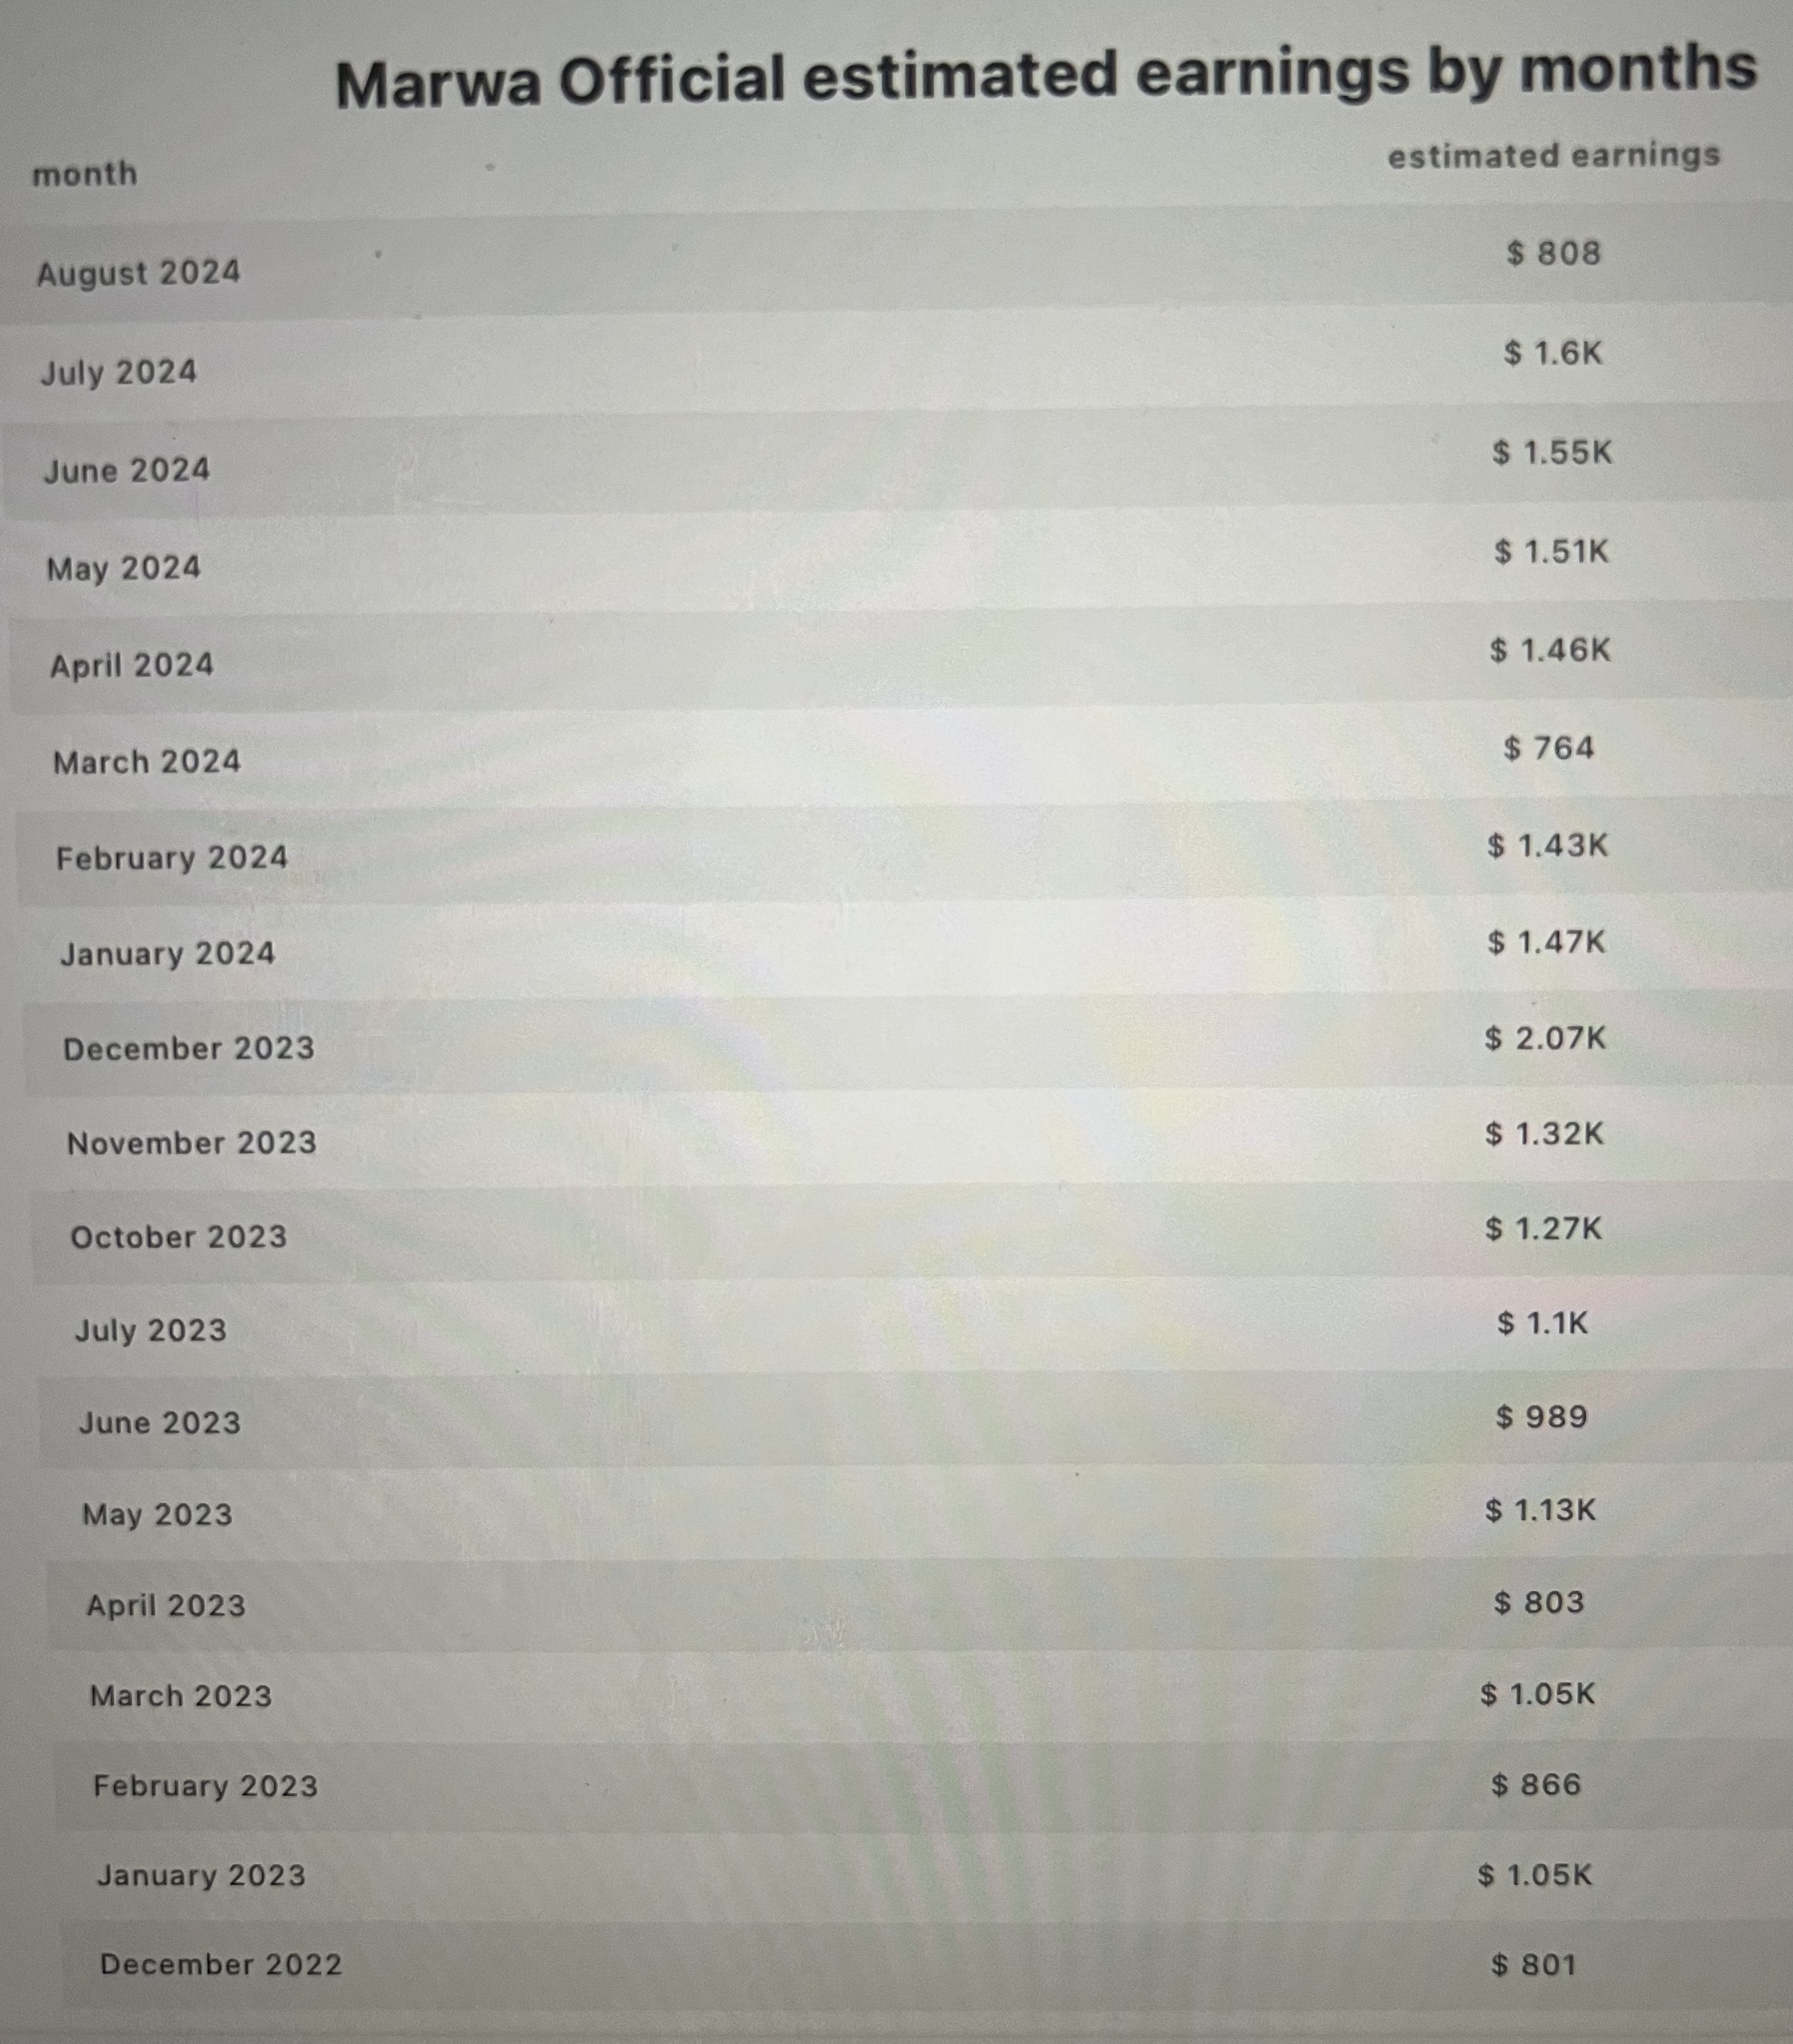
Task: Click the $ 866 earnings value
Action: [x=1536, y=1785]
